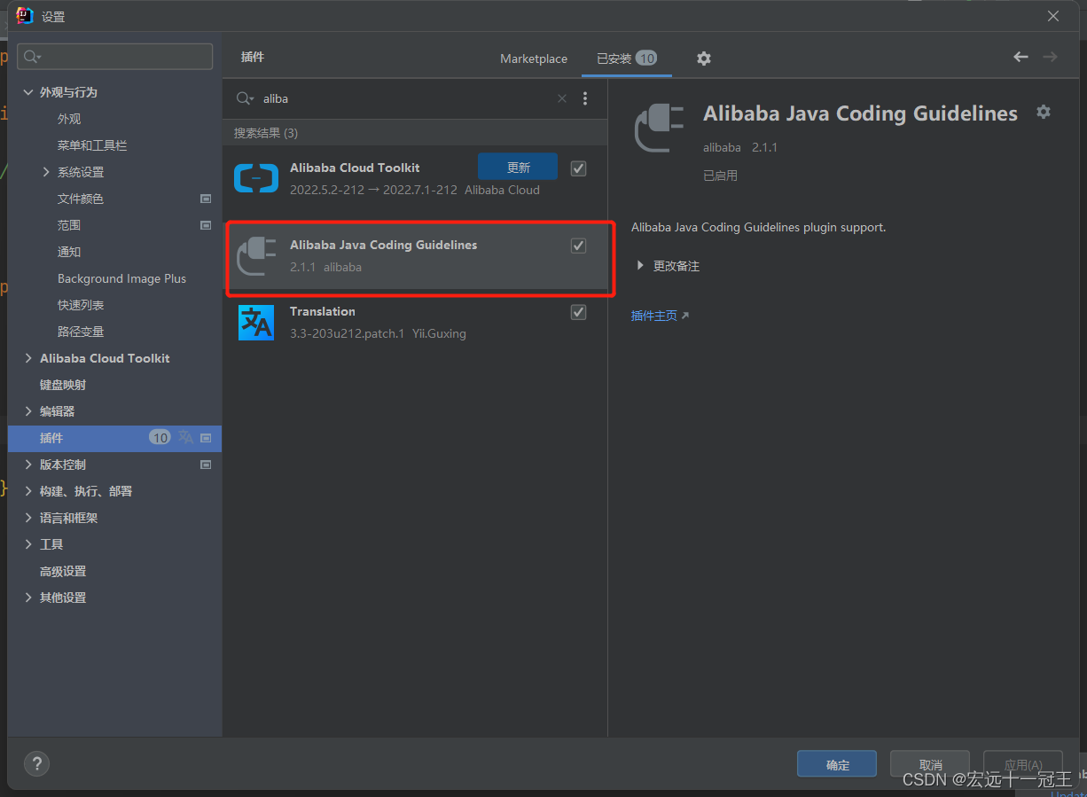Select 外观 in settings tree

[69, 119]
